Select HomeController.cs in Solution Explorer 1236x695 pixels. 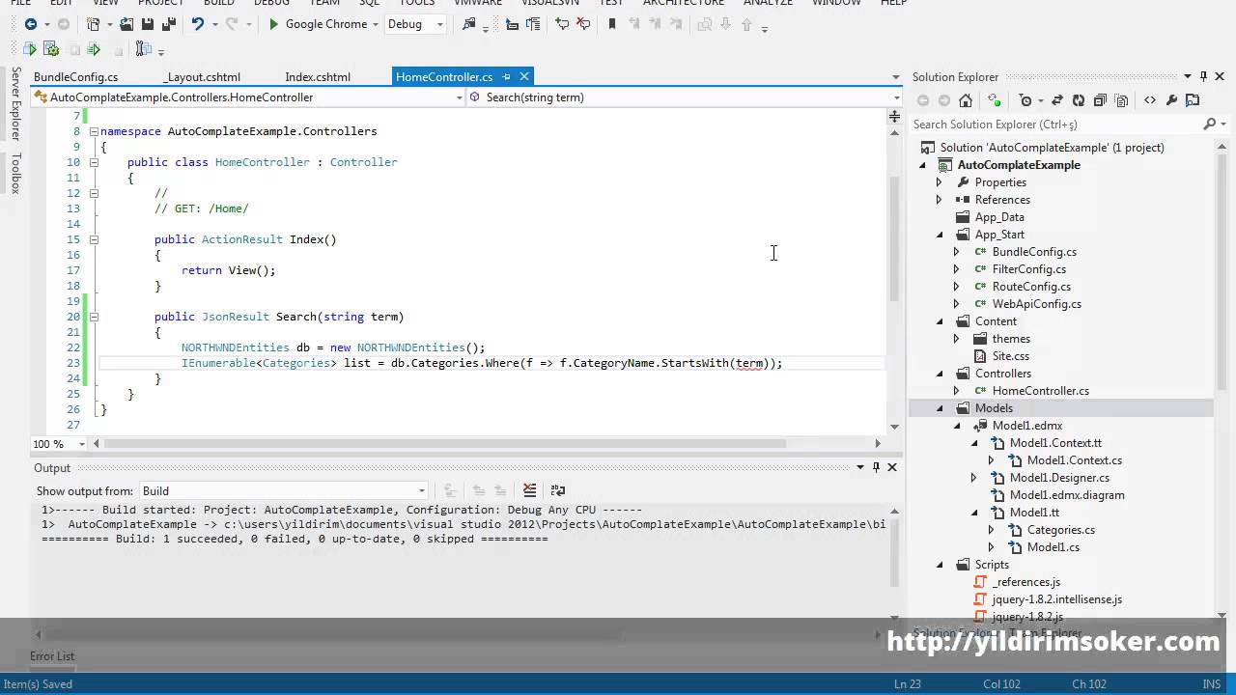tap(1040, 391)
